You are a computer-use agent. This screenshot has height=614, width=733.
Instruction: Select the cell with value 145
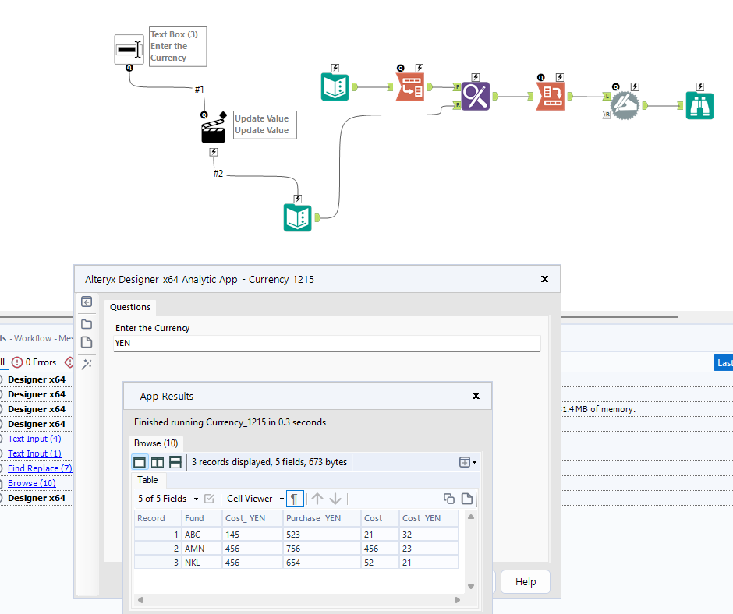click(253, 535)
